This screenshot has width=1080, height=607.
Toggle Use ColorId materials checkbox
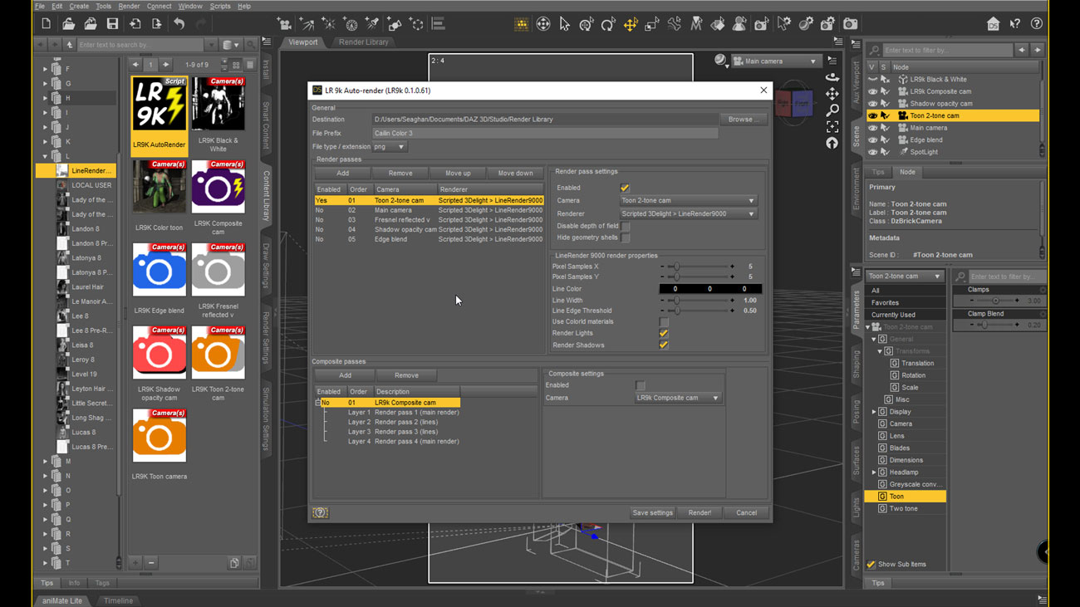[x=664, y=321]
